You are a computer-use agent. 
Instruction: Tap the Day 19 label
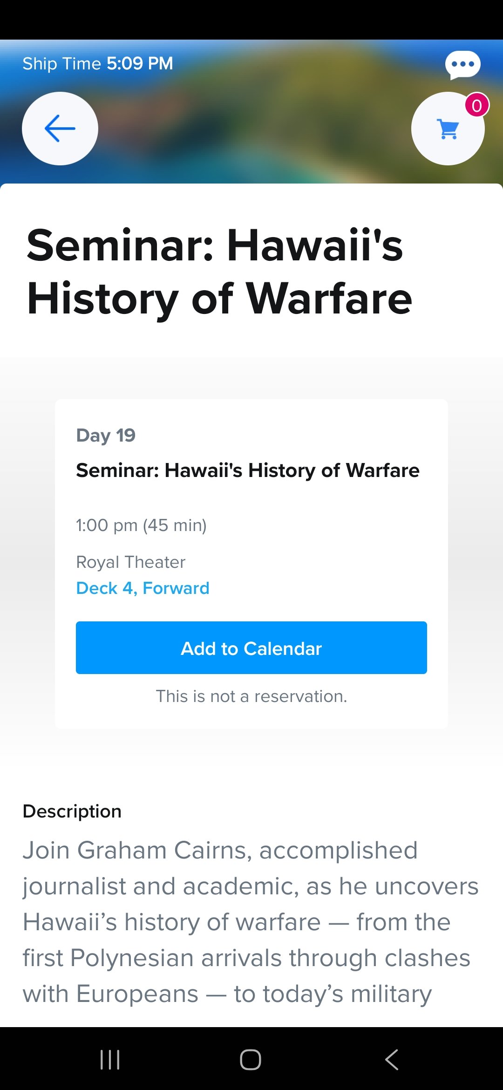106,436
